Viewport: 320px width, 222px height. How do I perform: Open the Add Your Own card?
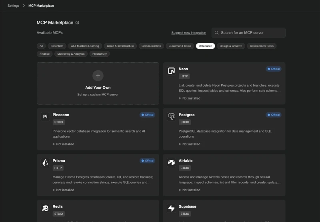coord(98,83)
